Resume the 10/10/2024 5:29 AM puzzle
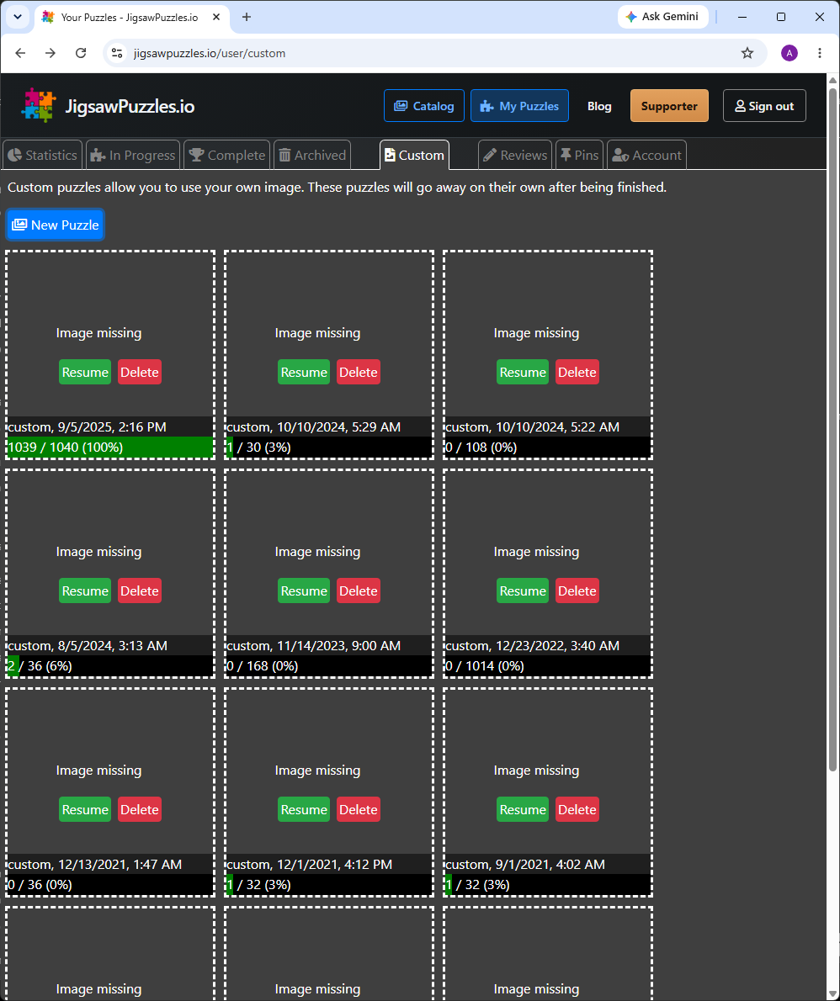The image size is (840, 1001). point(304,372)
